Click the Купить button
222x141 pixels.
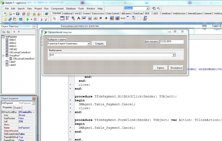[160, 68]
